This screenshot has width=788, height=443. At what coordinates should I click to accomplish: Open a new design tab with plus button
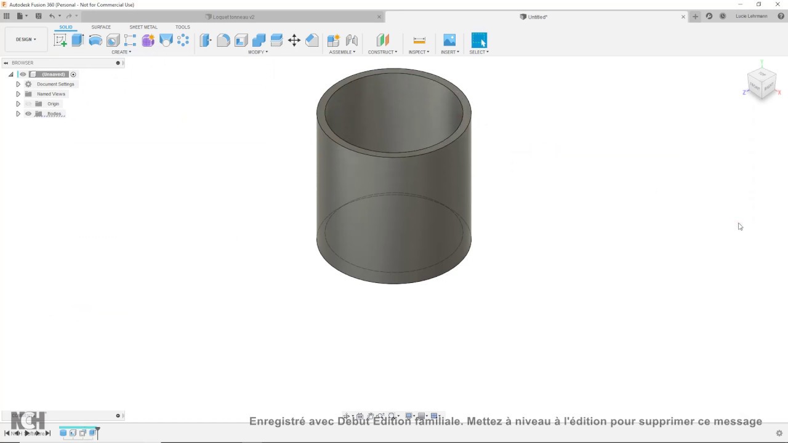point(696,17)
